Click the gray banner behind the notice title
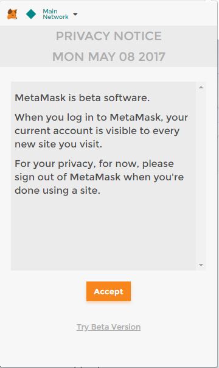This screenshot has height=368, width=219. 108,46
